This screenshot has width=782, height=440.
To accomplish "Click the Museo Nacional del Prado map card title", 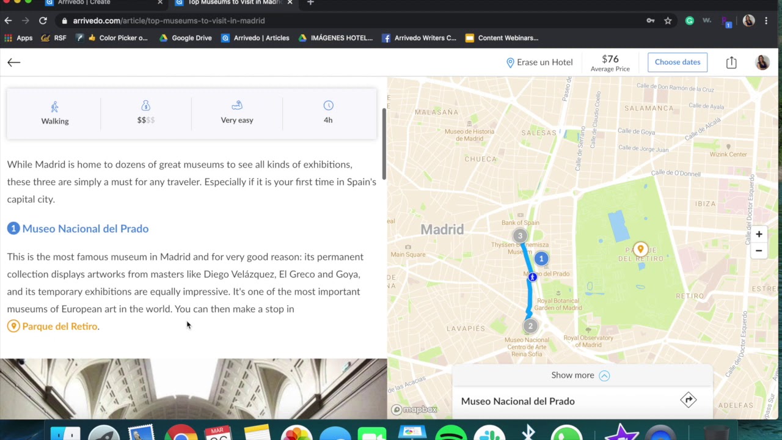I will [517, 402].
